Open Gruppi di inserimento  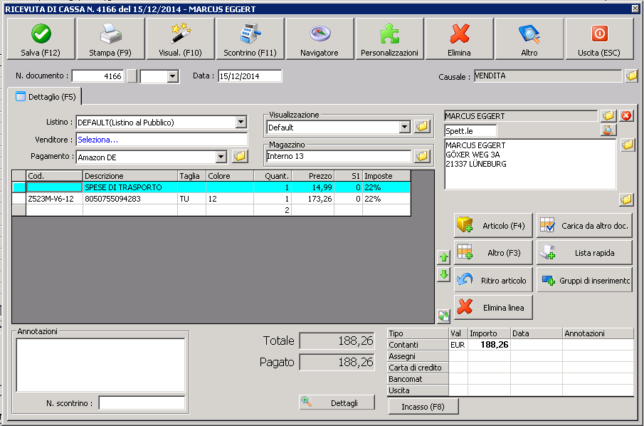[x=584, y=280]
